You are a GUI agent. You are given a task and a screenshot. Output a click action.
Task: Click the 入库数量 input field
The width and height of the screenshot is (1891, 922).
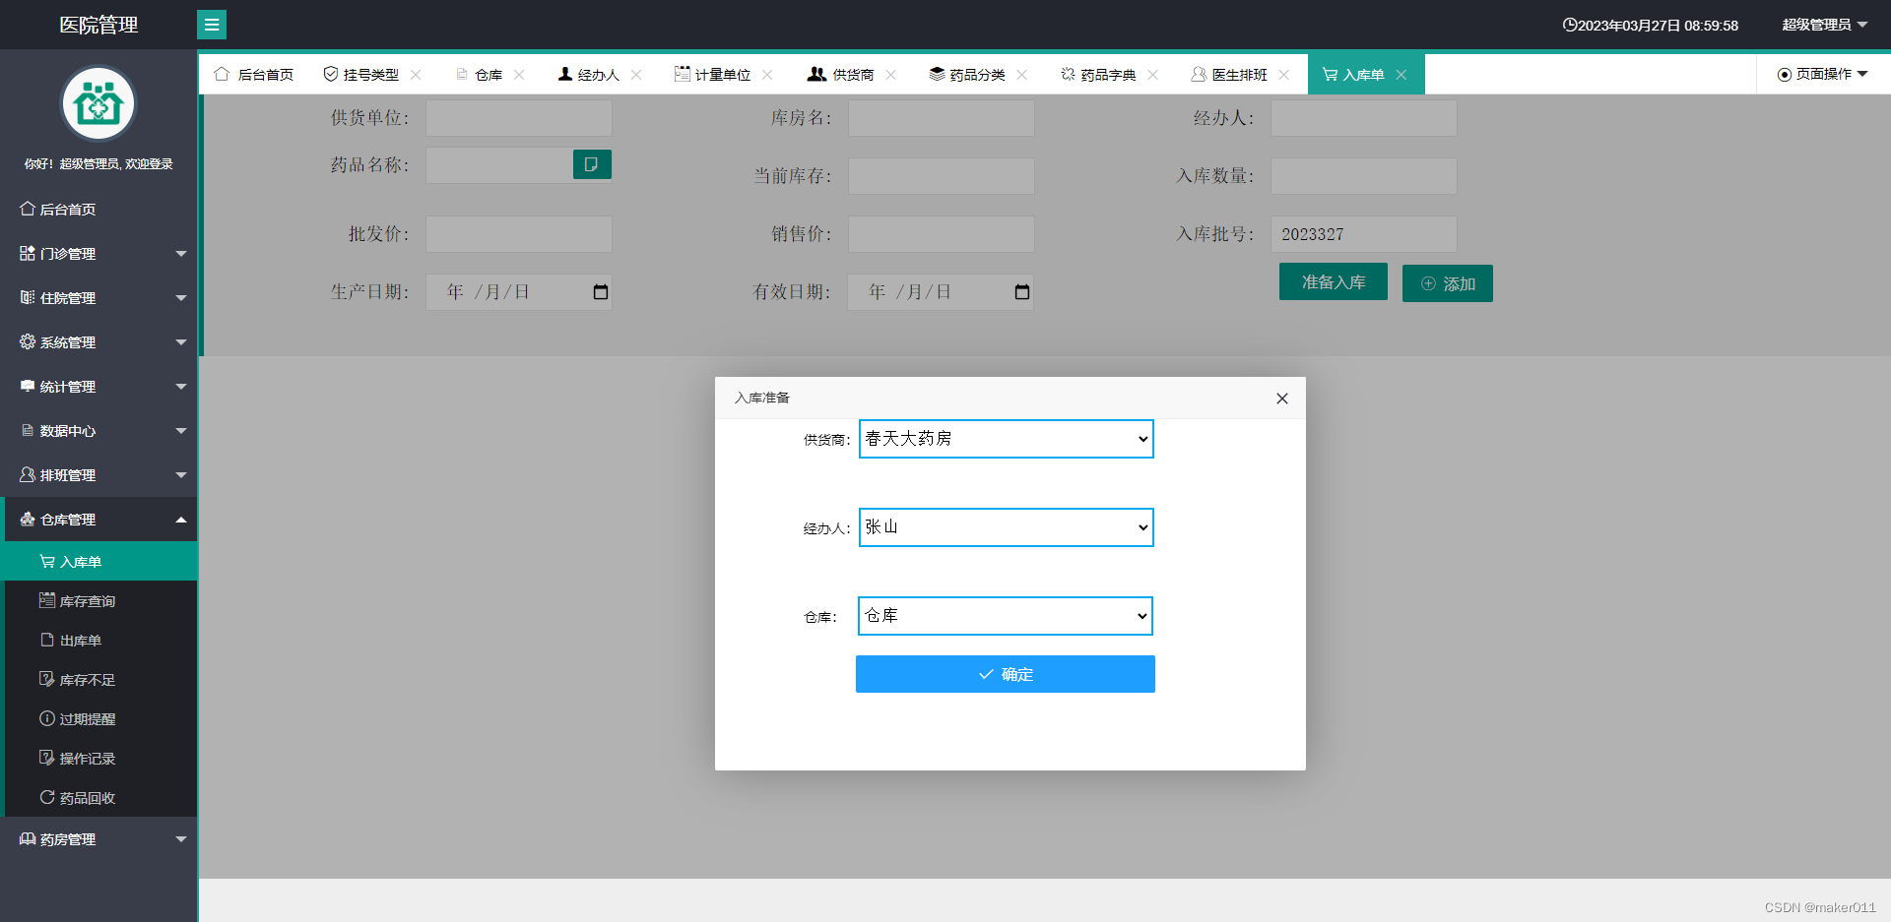click(x=1364, y=176)
